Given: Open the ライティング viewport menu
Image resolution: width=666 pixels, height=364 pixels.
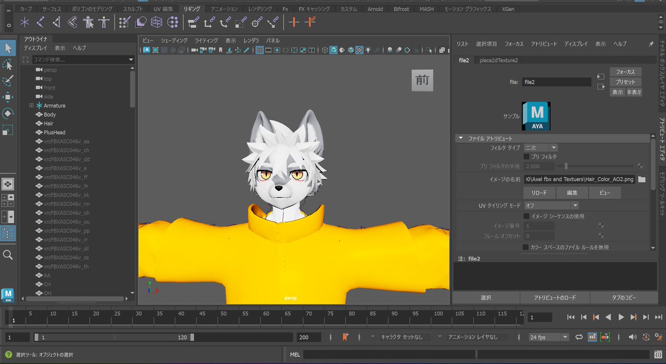Looking at the screenshot, I should pyautogui.click(x=206, y=40).
